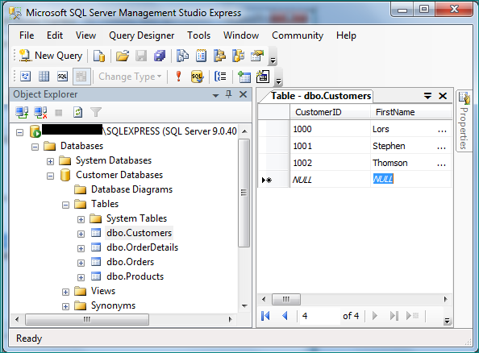Screen dimensions: 479x353
Task: Close the dbo.Customers table tab
Action: [443, 96]
